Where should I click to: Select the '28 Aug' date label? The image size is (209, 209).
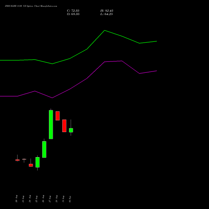point(56,199)
